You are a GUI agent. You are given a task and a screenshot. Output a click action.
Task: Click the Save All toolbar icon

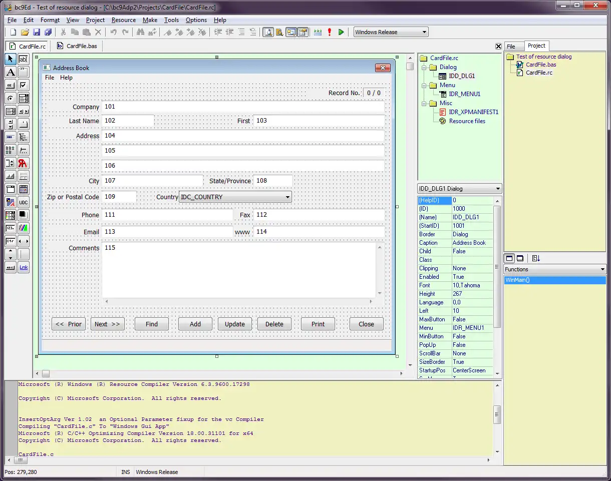pos(48,32)
